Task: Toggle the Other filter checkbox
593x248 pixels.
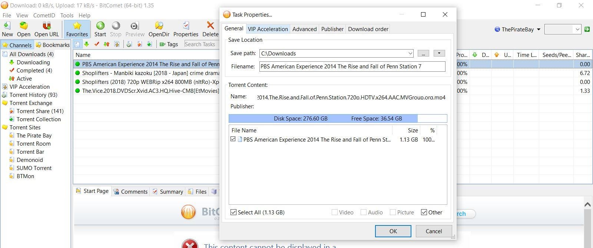Action: tap(424, 212)
